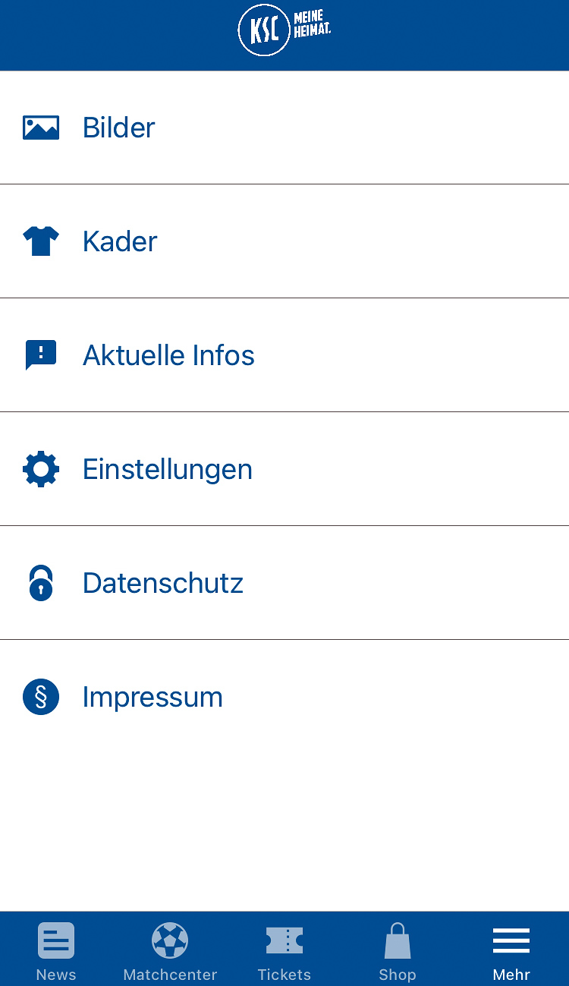Tap the Einstellungen gear icon
This screenshot has width=569, height=986.
tap(41, 469)
